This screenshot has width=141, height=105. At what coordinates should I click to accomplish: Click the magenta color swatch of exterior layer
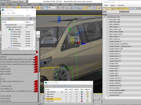[82, 94]
